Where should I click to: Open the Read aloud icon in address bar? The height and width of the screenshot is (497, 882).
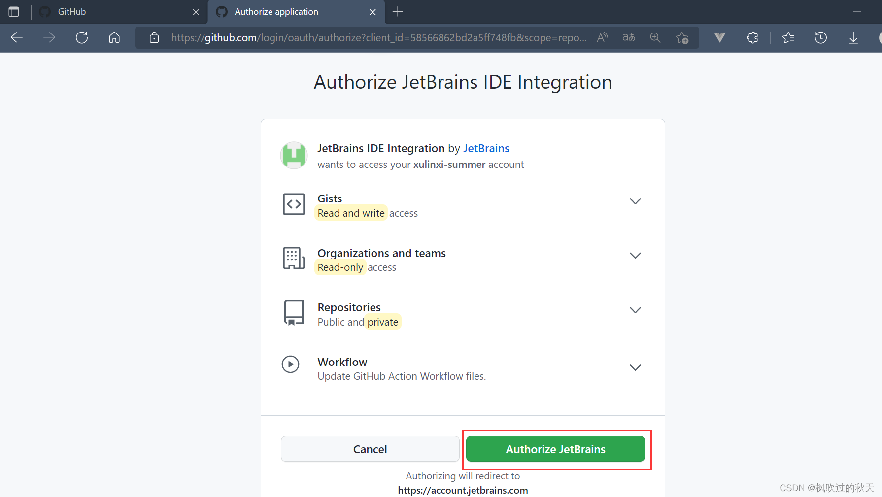click(x=602, y=37)
